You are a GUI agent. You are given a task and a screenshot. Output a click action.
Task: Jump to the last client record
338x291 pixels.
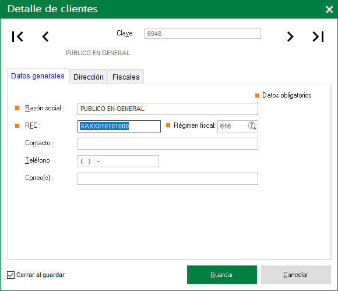coord(318,37)
